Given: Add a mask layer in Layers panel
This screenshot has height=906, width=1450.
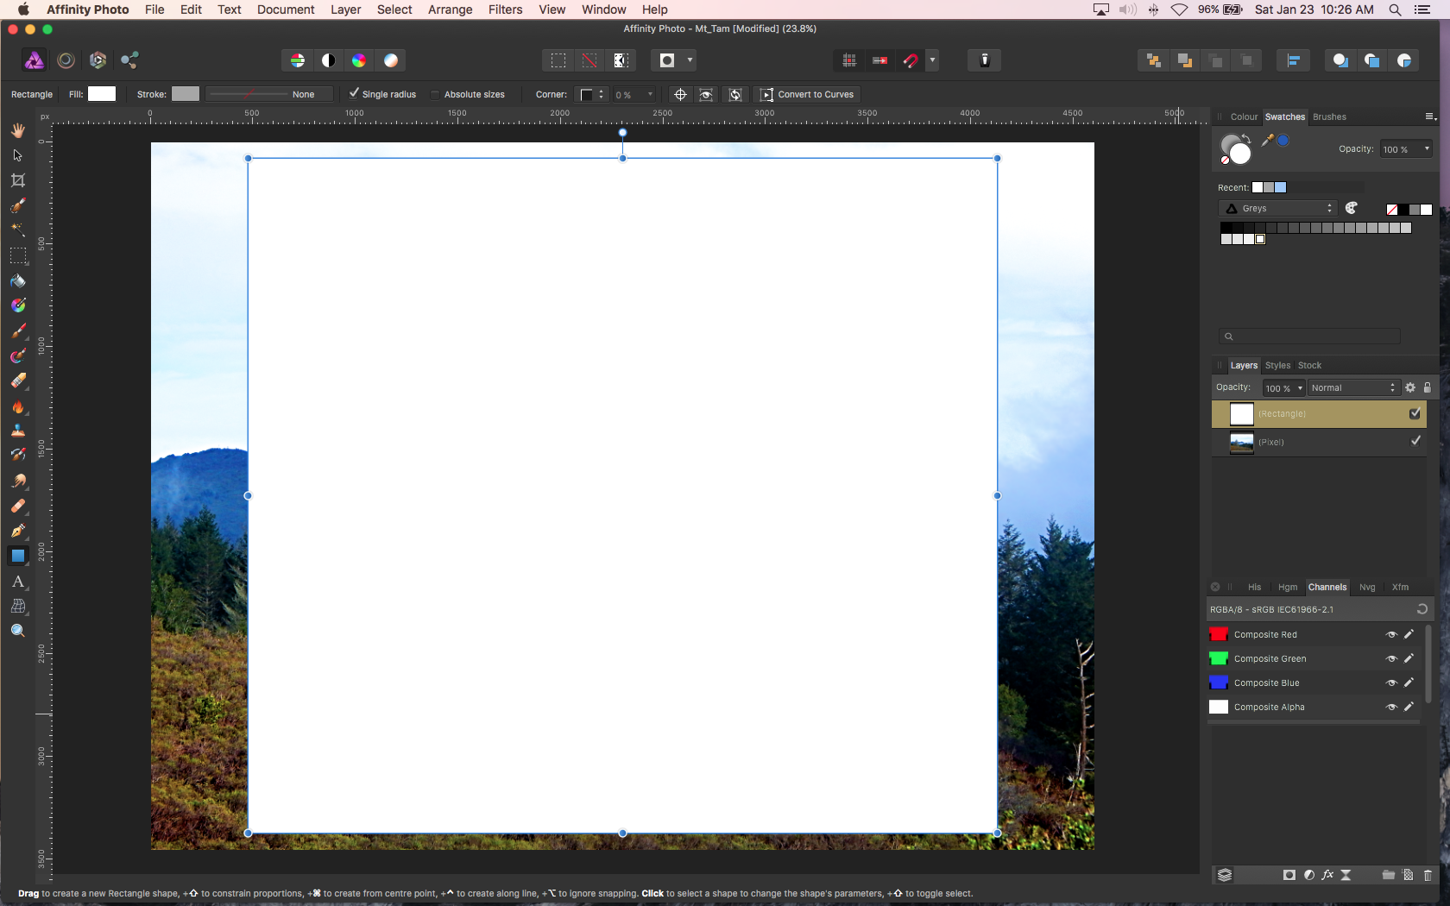Looking at the screenshot, I should click(x=1289, y=875).
